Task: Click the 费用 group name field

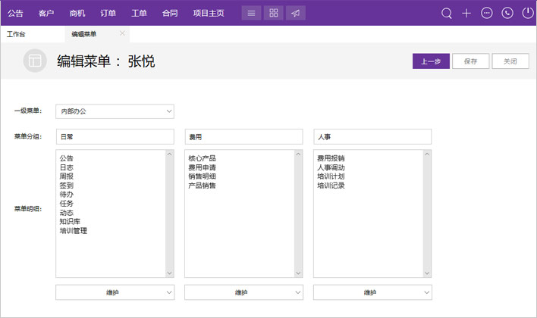Action: (x=244, y=136)
